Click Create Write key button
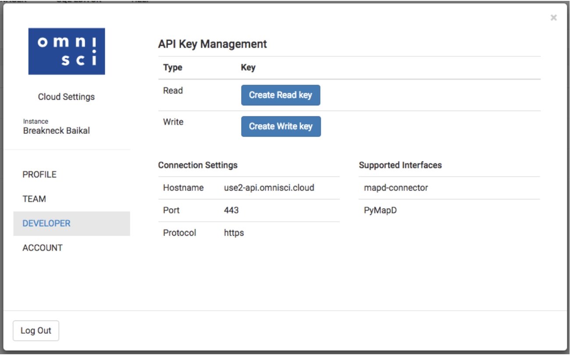 [x=281, y=126]
